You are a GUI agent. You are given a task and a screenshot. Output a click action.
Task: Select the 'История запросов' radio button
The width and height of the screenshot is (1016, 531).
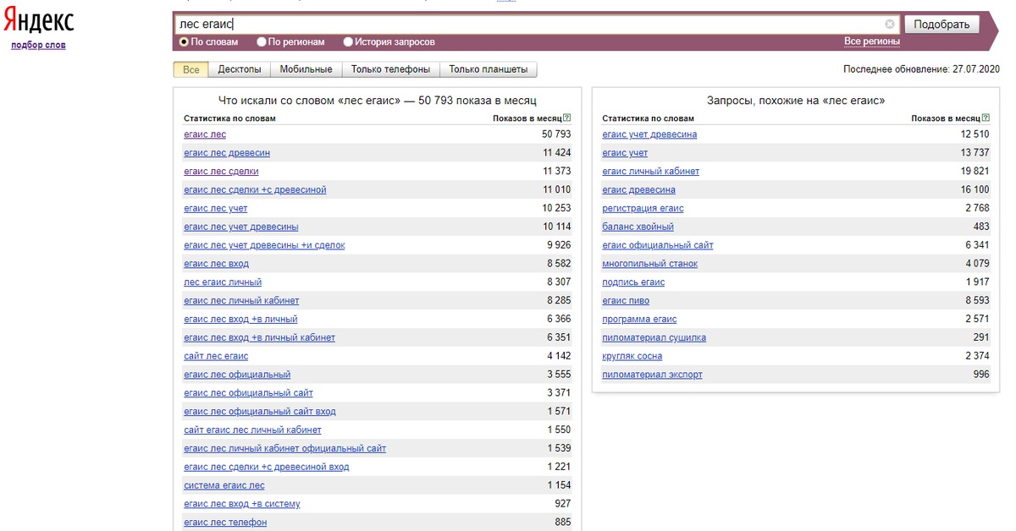click(348, 41)
